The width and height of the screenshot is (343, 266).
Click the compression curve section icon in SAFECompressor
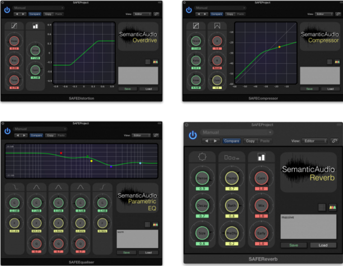[x=196, y=26]
